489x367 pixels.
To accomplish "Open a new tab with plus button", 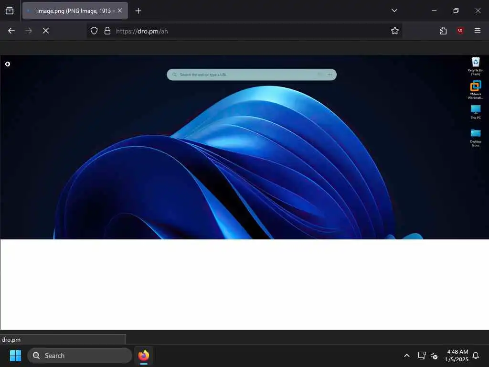I will [x=138, y=11].
